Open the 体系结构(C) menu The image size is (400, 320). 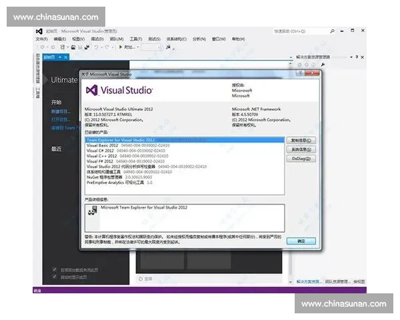coord(177,39)
